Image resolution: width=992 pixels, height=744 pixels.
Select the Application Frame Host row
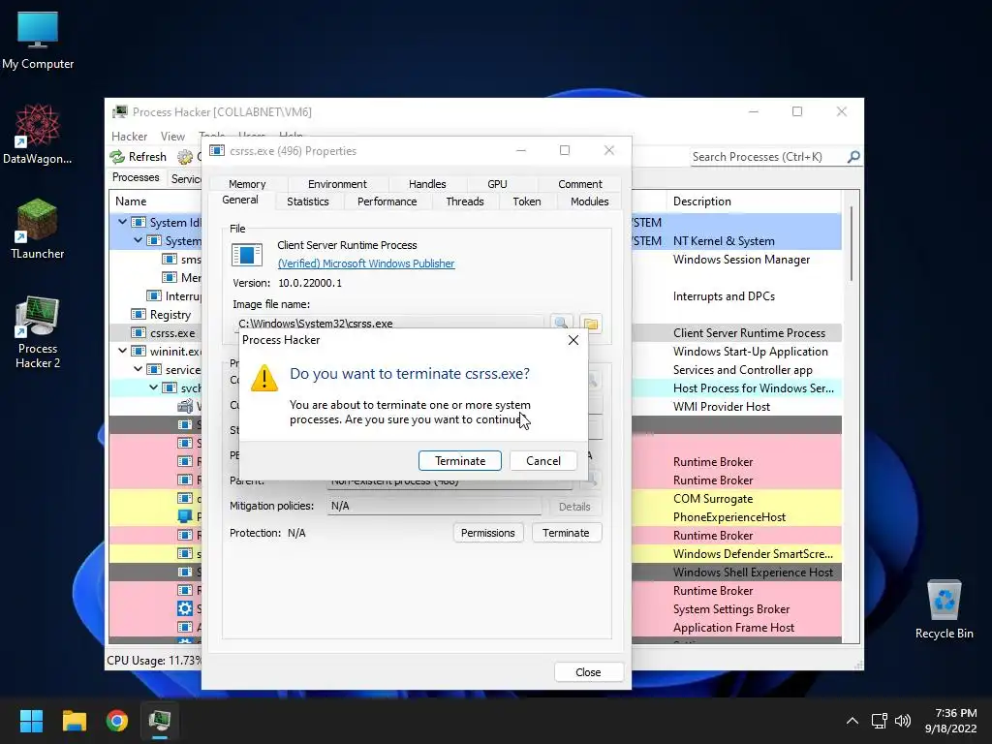pos(733,628)
